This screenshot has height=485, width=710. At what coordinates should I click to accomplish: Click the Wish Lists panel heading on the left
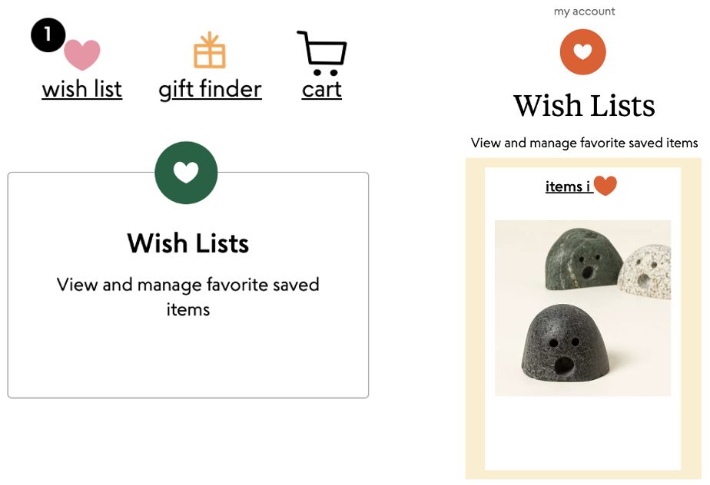187,243
